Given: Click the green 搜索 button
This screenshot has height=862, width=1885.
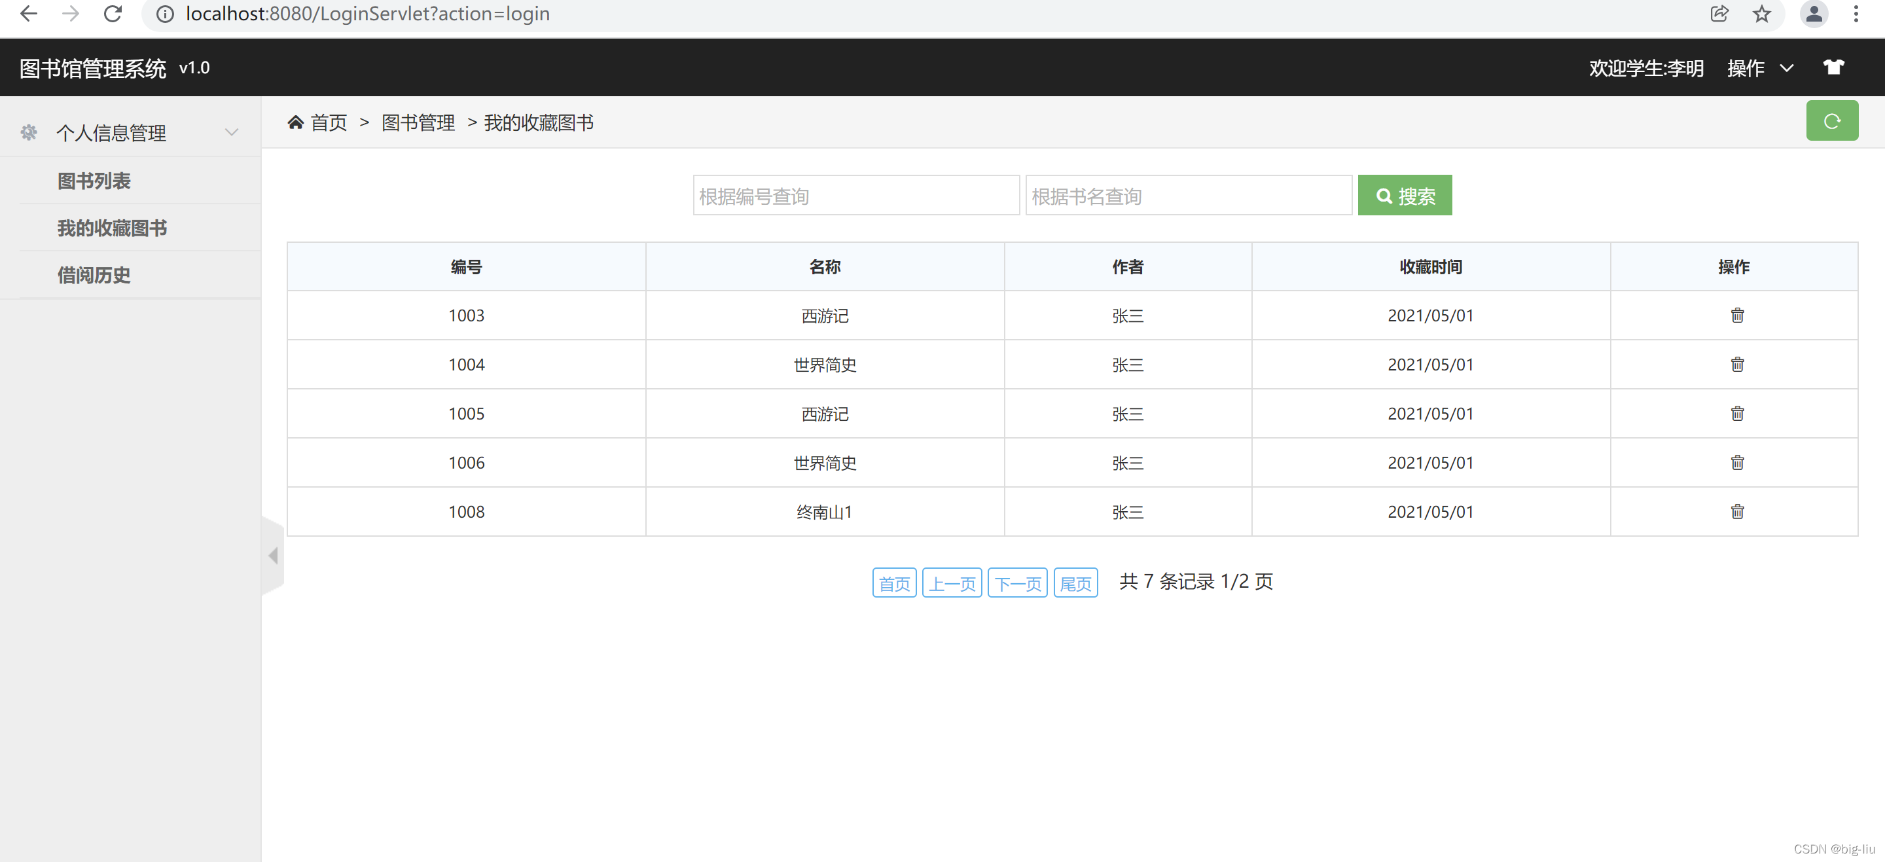Looking at the screenshot, I should point(1404,196).
